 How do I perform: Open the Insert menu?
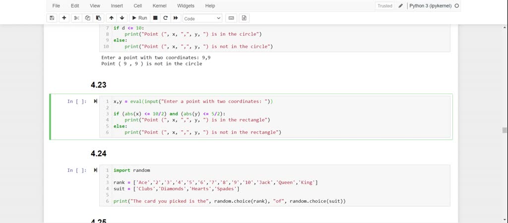click(117, 6)
